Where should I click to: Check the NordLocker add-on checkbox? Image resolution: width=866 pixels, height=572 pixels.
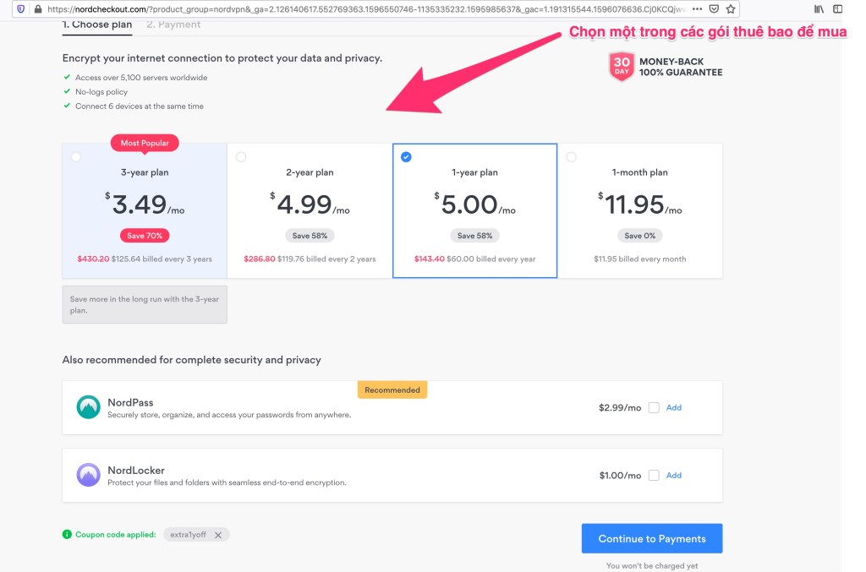point(654,476)
